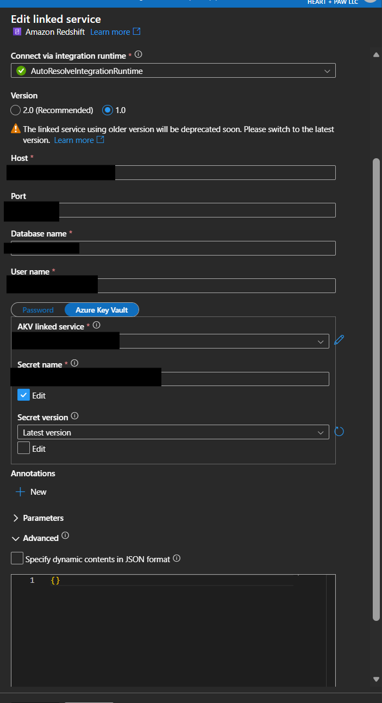
Task: Refresh secret versions with the circular arrow
Action: pos(339,432)
